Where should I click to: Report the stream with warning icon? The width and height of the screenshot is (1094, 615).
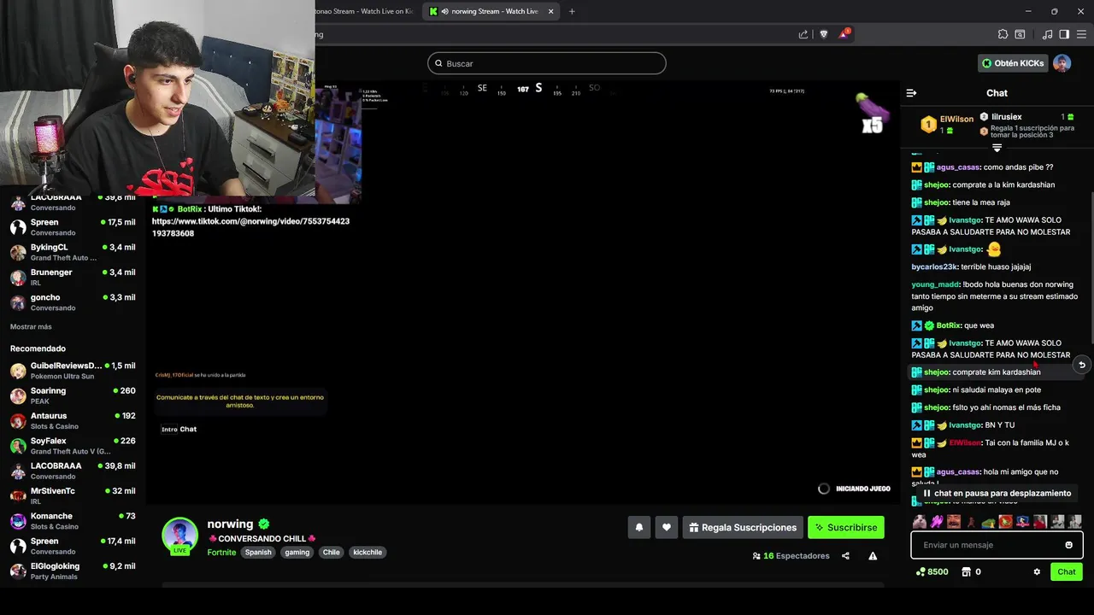(x=873, y=556)
